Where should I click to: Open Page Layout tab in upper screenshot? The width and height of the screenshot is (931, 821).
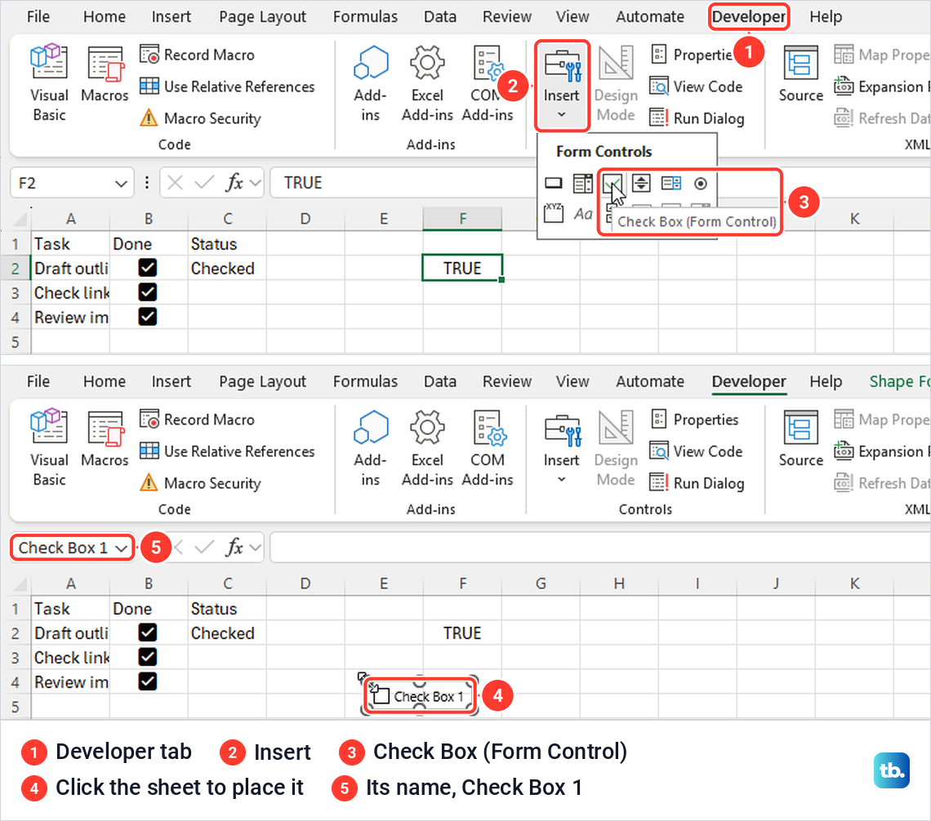pyautogui.click(x=262, y=16)
